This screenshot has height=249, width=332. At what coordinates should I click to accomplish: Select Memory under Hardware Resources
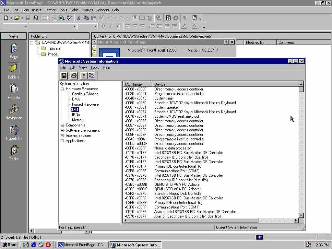point(78,120)
